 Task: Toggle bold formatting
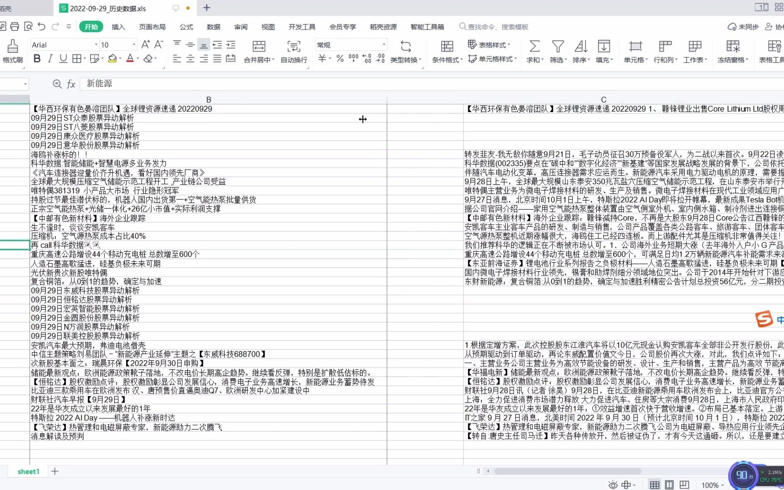point(37,59)
